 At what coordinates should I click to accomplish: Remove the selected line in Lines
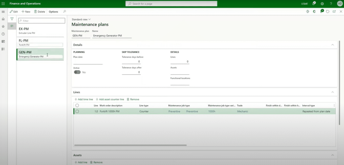133,99
